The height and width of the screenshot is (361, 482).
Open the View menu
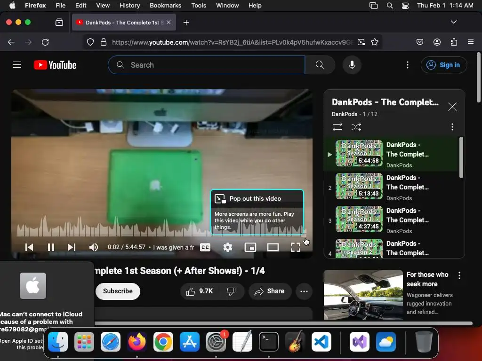pyautogui.click(x=103, y=5)
